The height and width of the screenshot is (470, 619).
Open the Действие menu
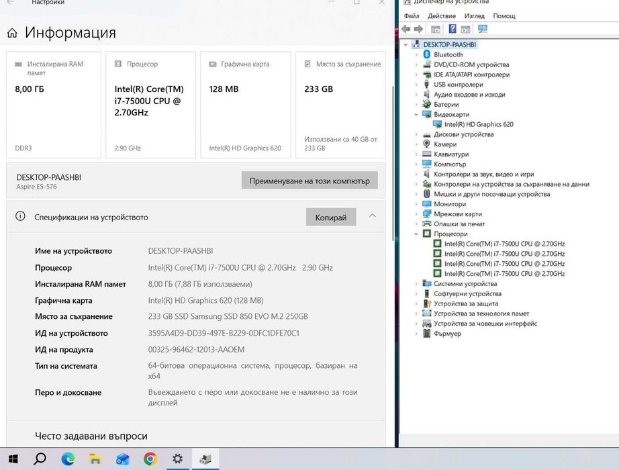click(x=441, y=16)
